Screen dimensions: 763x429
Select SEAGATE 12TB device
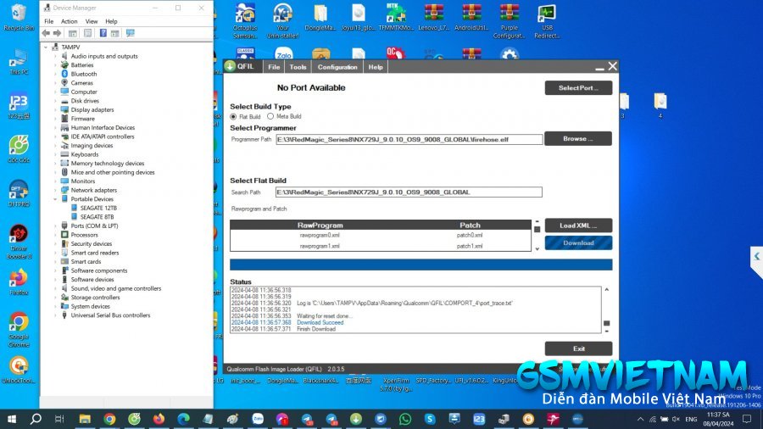[x=98, y=209]
